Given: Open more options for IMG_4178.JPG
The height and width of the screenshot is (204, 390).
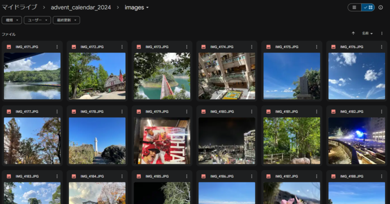Looking at the screenshot, I should click(122, 112).
